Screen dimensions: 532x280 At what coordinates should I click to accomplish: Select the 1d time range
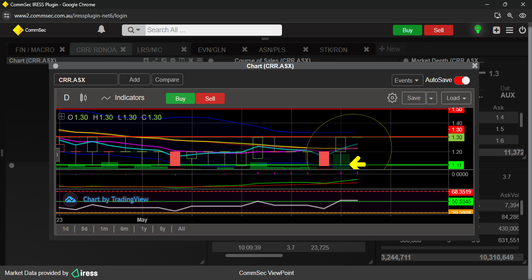65,229
